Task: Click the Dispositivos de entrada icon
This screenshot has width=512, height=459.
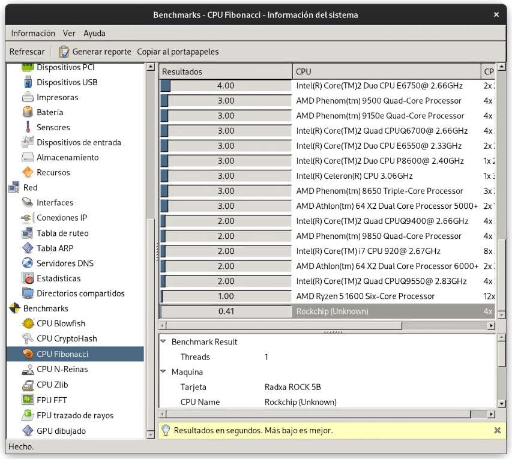Action: click(x=28, y=142)
